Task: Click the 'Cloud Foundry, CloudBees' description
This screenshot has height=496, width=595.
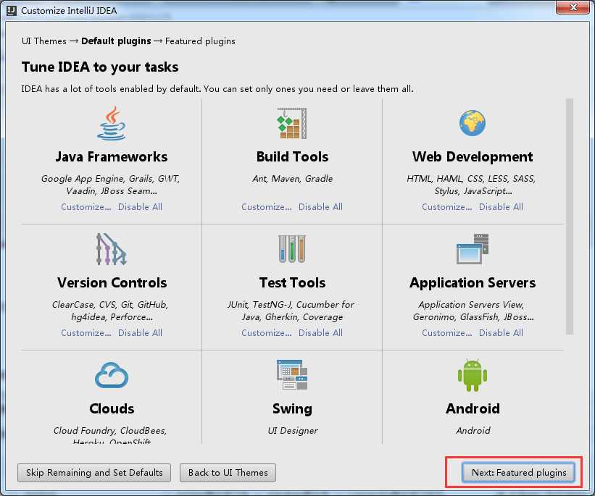Action: coord(110,436)
